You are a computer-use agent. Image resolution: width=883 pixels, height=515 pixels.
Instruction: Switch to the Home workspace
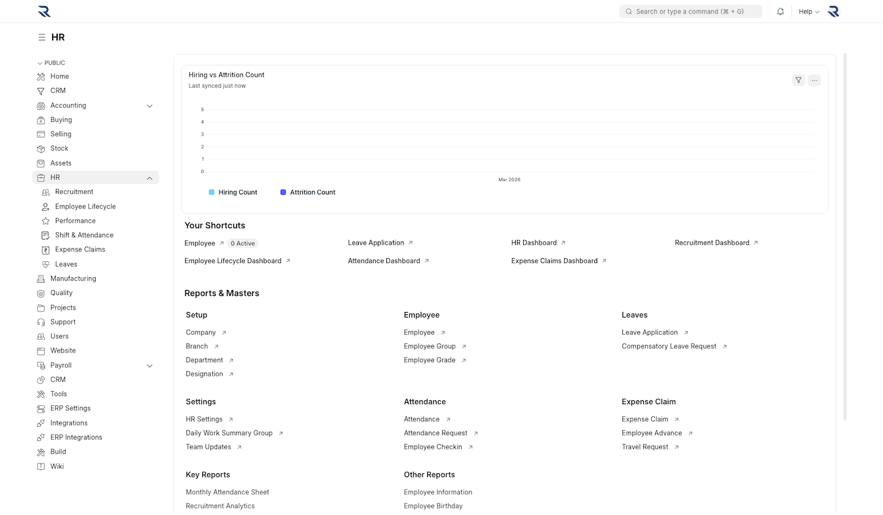pyautogui.click(x=59, y=76)
